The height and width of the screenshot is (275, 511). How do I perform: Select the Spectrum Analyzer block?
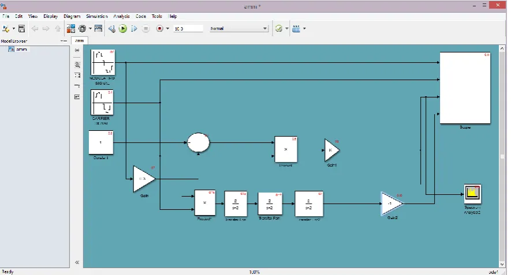point(472,194)
